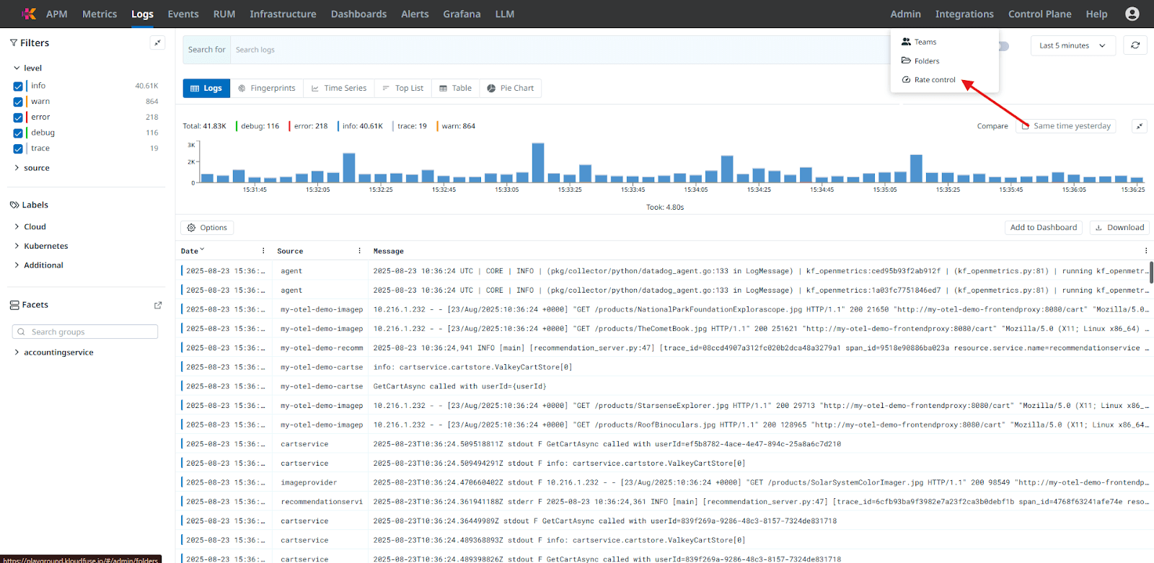Click the gear icon in the Options button
The width and height of the screenshot is (1154, 563).
pos(191,228)
